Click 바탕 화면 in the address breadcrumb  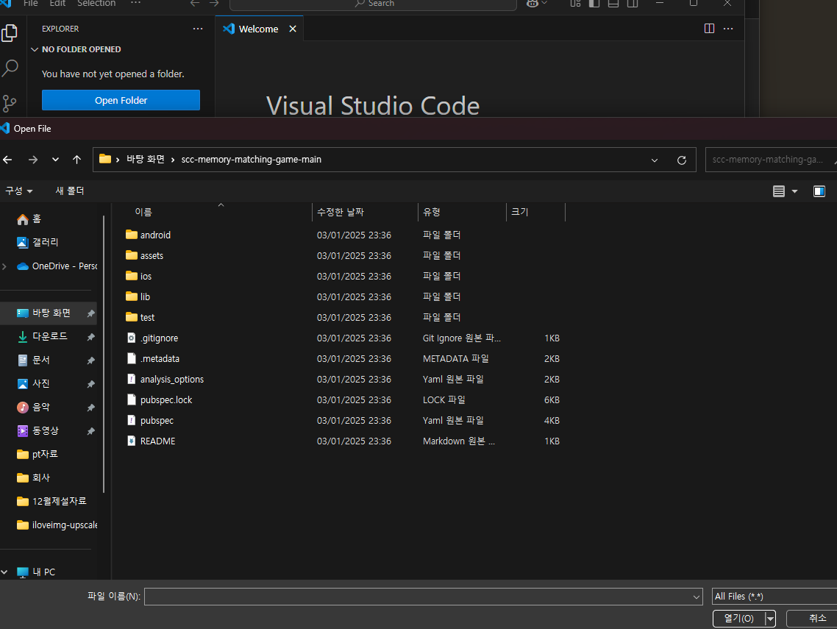tap(145, 159)
